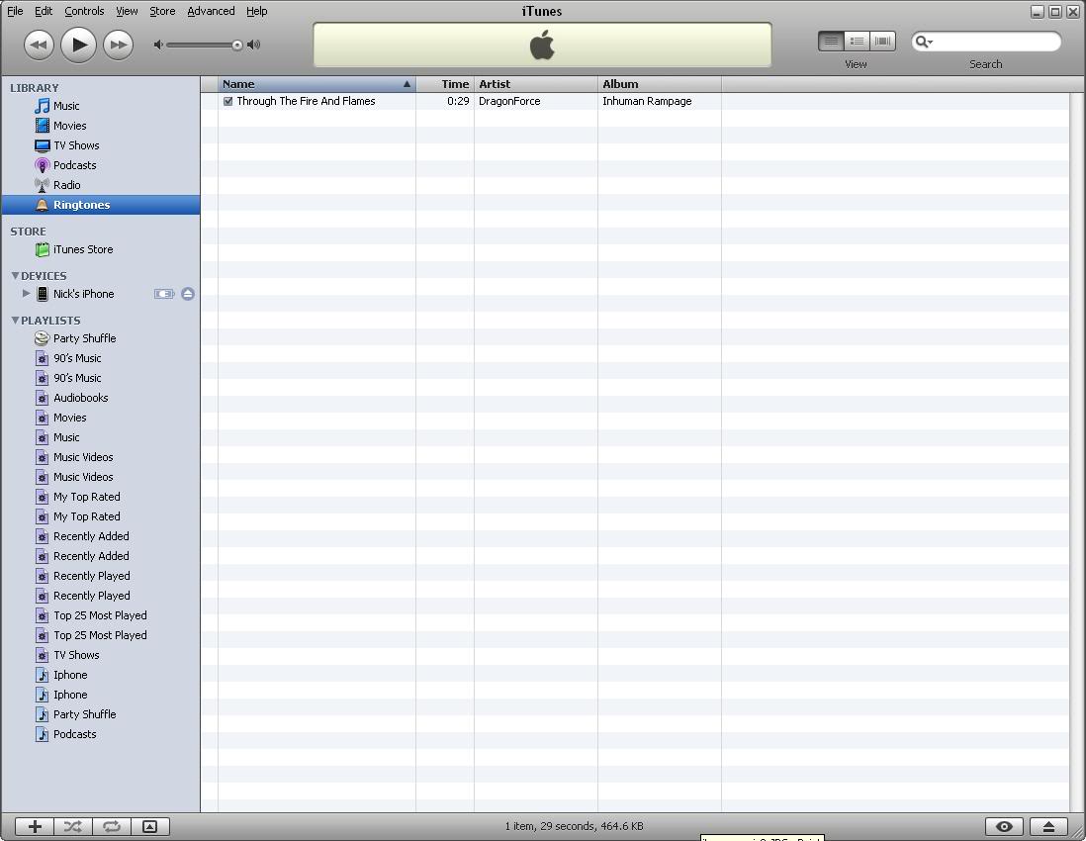
Task: Toggle the Name sort direction arrow
Action: pos(407,84)
